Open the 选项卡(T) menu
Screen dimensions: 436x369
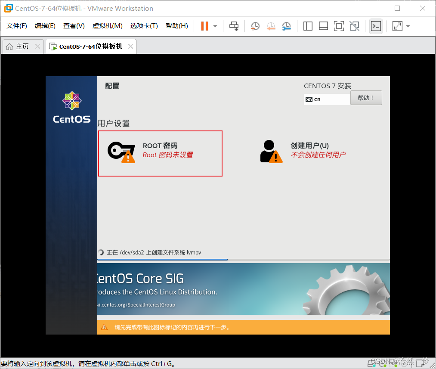(144, 26)
